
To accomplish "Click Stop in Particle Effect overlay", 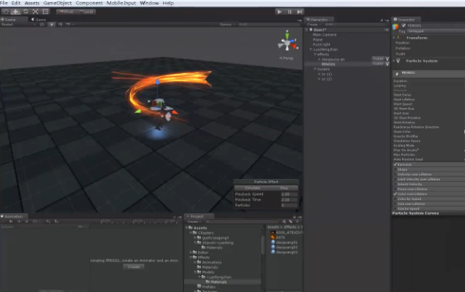I will pyautogui.click(x=284, y=188).
